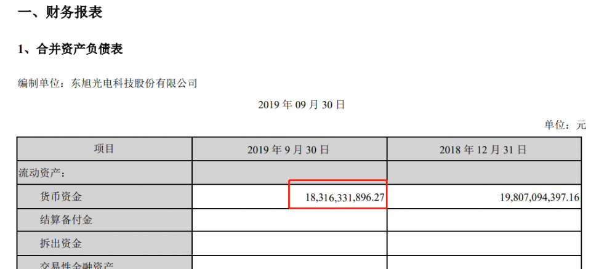This screenshot has width=591, height=269.
Task: Click empty 2019 cell in 结算备付金 row
Action: click(289, 220)
